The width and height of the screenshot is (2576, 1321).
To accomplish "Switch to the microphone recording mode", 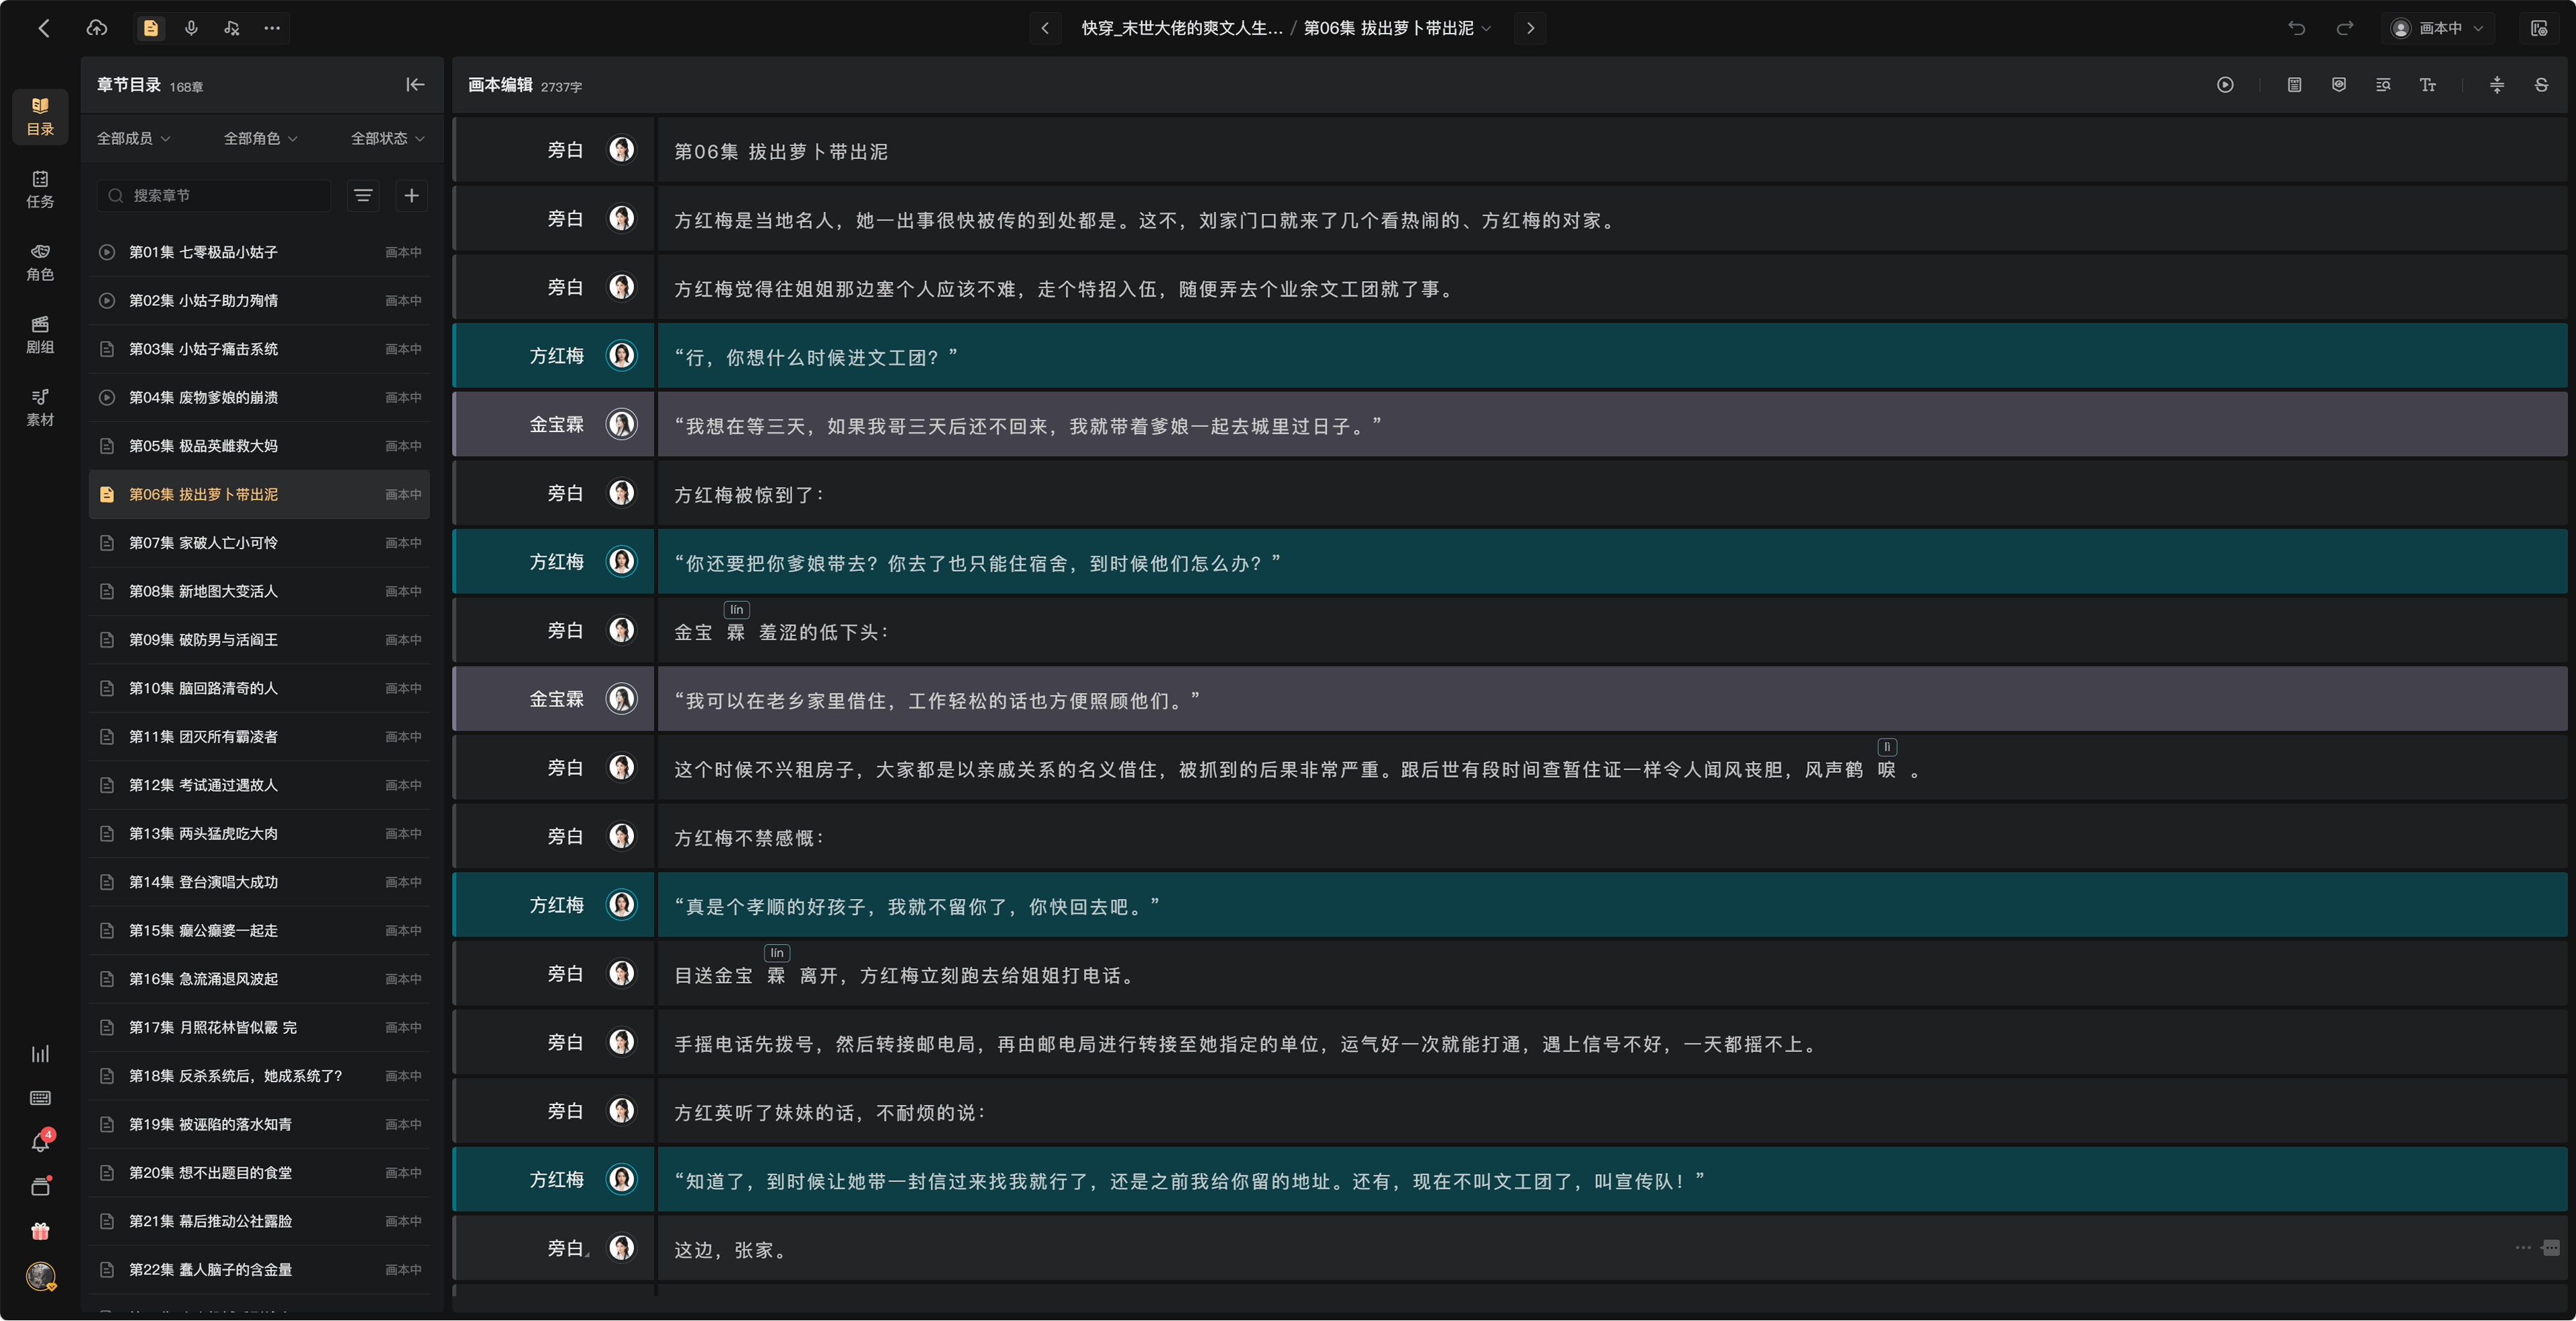I will click(x=191, y=28).
